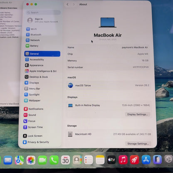The image size is (173, 173).
Task: Open the Spotlight settings item
Action: point(32,94)
